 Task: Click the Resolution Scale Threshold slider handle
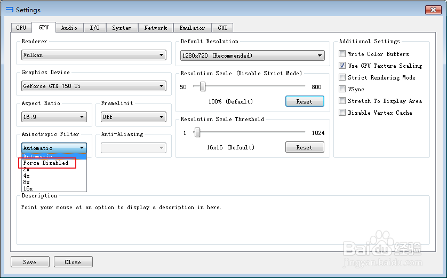click(x=197, y=132)
